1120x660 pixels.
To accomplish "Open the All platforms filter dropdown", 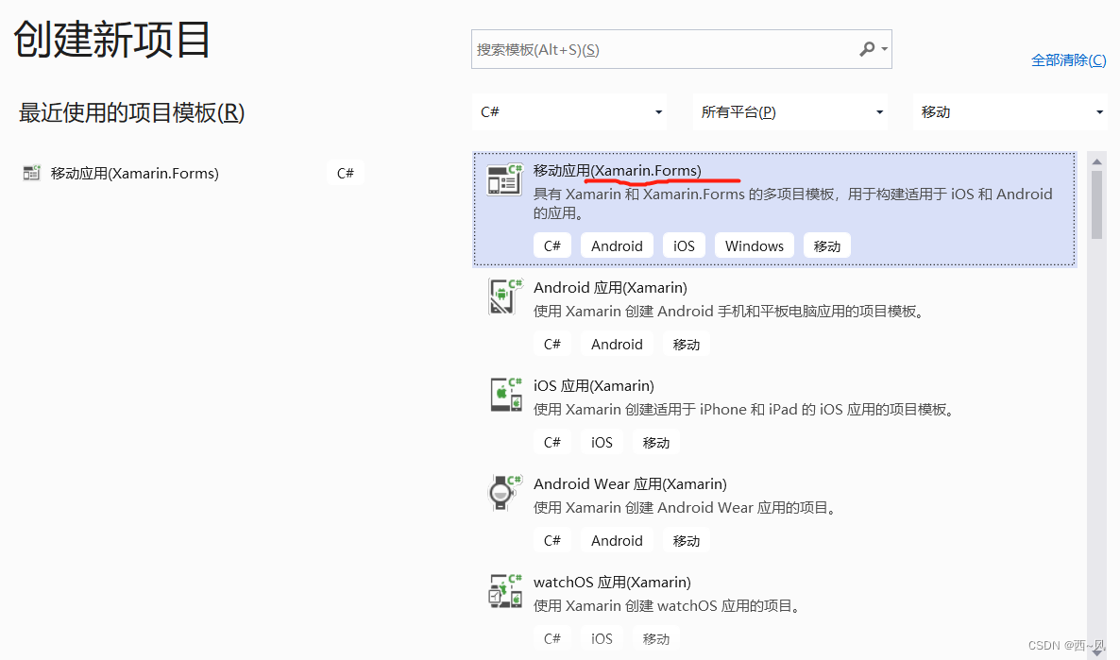I will click(790, 112).
